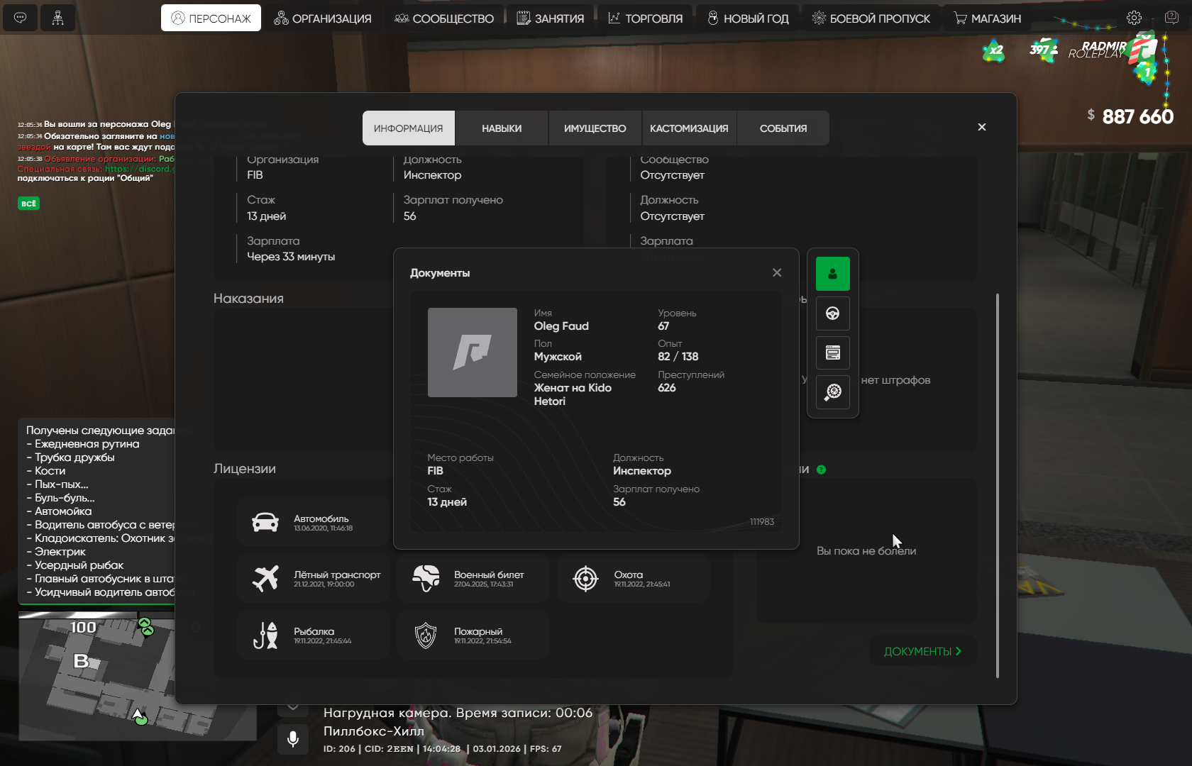The width and height of the screenshot is (1192, 766).
Task: Select the КАСТОМИЗАЦИЯ tab
Action: (x=688, y=128)
